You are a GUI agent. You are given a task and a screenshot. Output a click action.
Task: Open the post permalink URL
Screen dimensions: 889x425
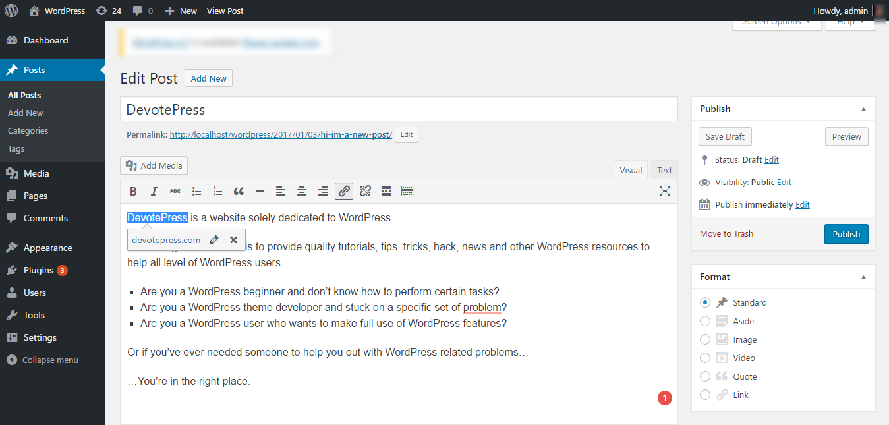281,135
